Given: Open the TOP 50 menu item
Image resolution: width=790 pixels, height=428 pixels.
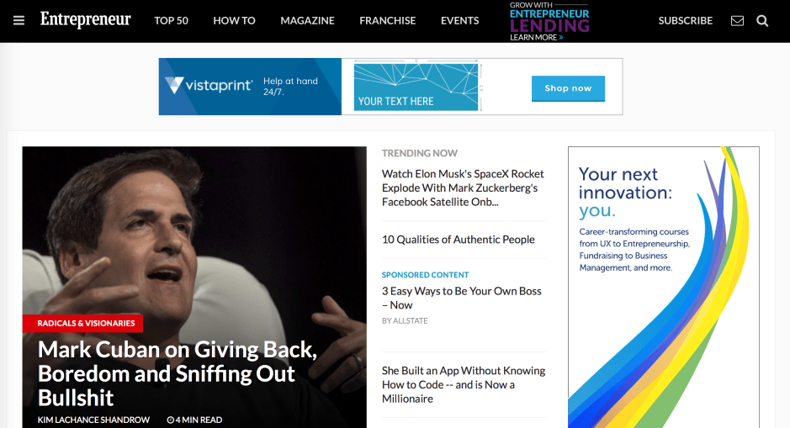Looking at the screenshot, I should (x=171, y=21).
